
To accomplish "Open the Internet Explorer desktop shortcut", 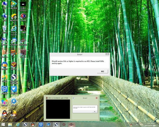I will click(x=14, y=30).
